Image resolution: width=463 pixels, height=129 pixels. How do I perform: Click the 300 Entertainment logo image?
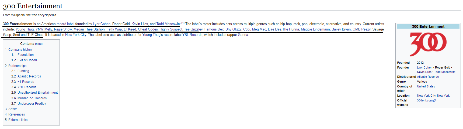[x=428, y=44]
